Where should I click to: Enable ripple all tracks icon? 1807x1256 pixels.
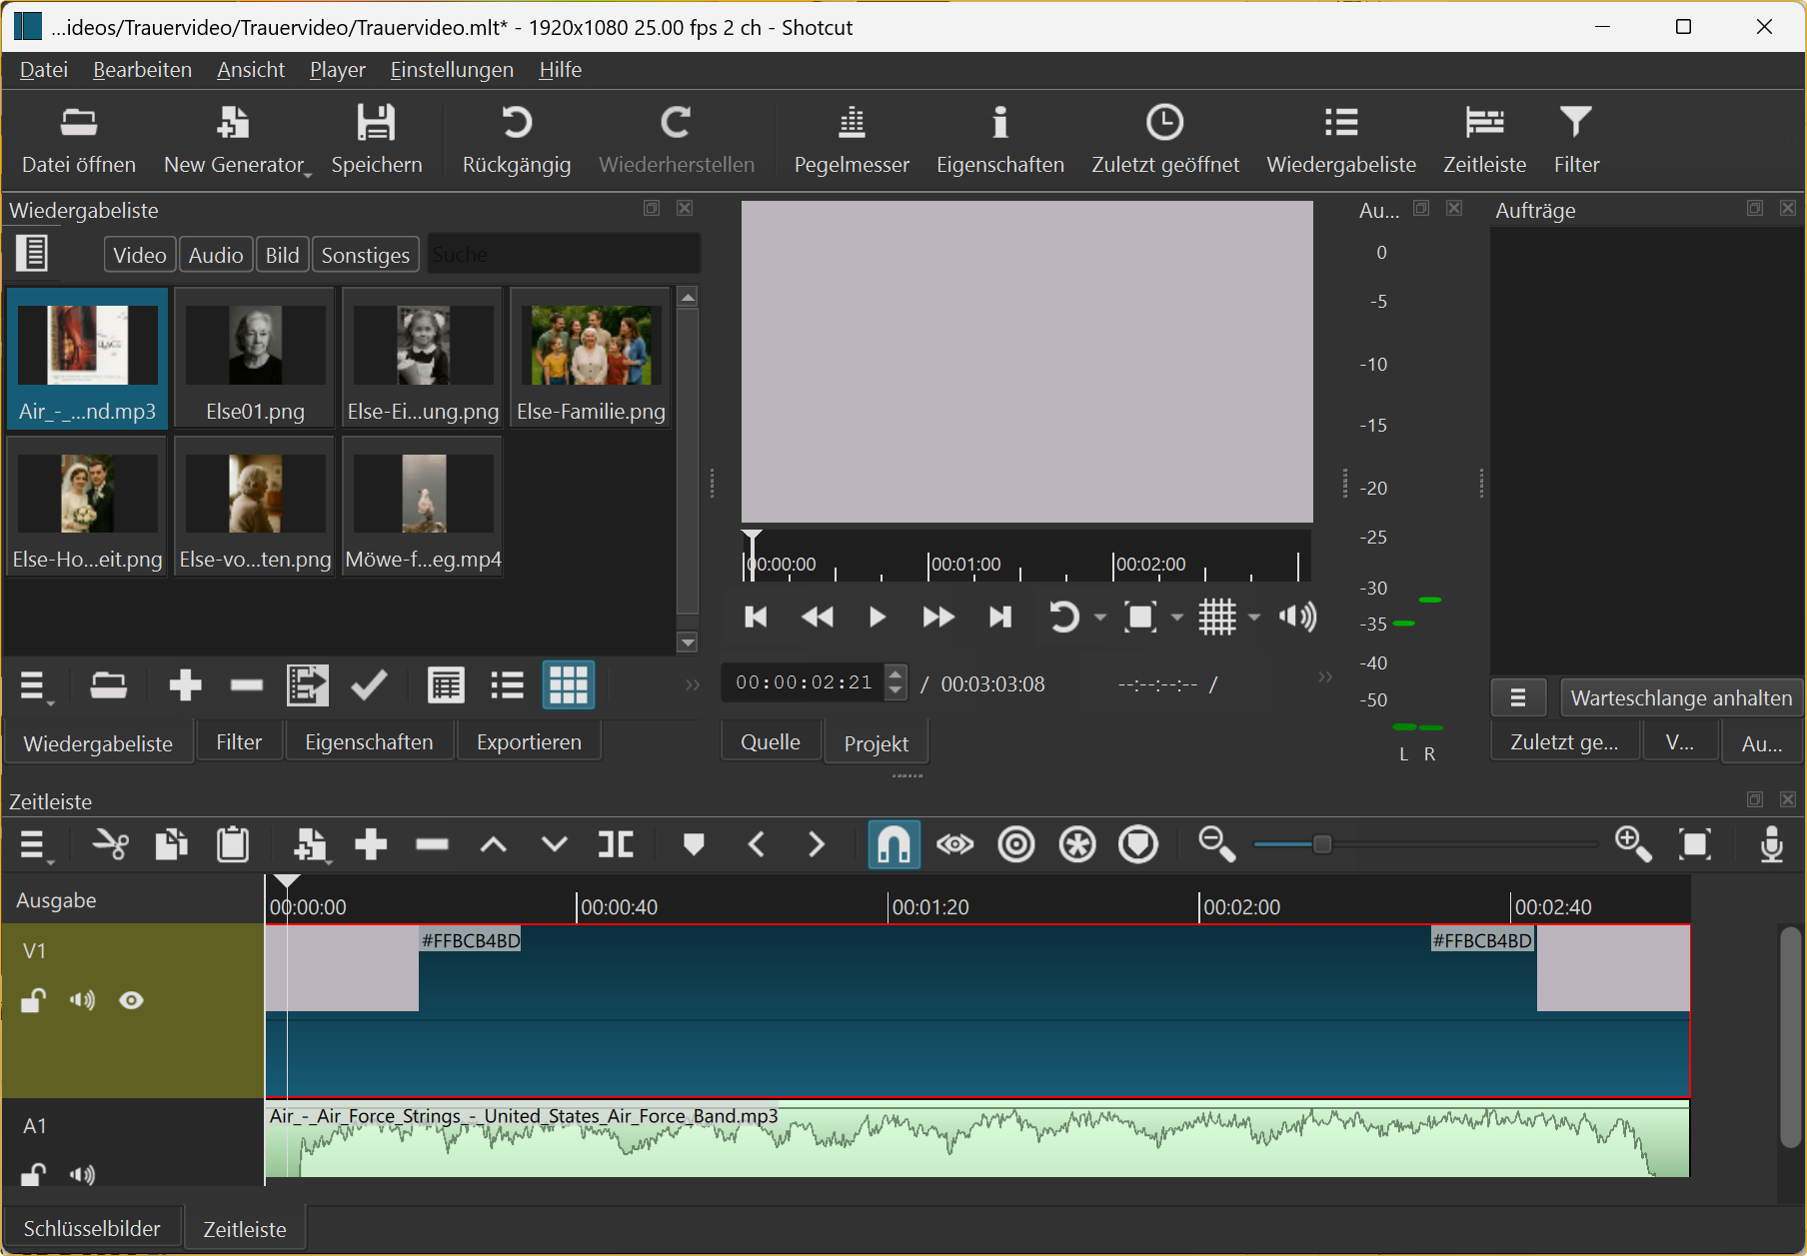tap(1077, 845)
